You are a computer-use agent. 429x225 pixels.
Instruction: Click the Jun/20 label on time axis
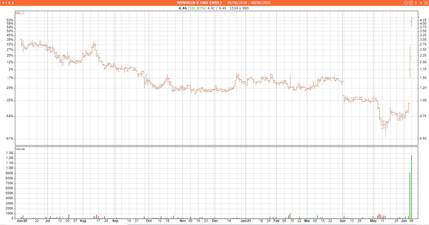[x=22, y=221]
